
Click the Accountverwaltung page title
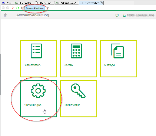pos(33,15)
